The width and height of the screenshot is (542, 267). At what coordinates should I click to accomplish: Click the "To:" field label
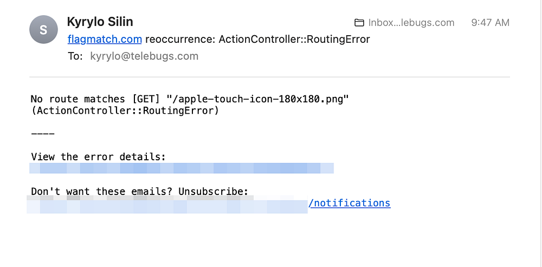click(74, 56)
